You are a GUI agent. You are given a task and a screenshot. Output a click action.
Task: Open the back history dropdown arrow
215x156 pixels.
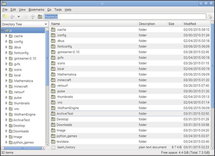point(19,16)
